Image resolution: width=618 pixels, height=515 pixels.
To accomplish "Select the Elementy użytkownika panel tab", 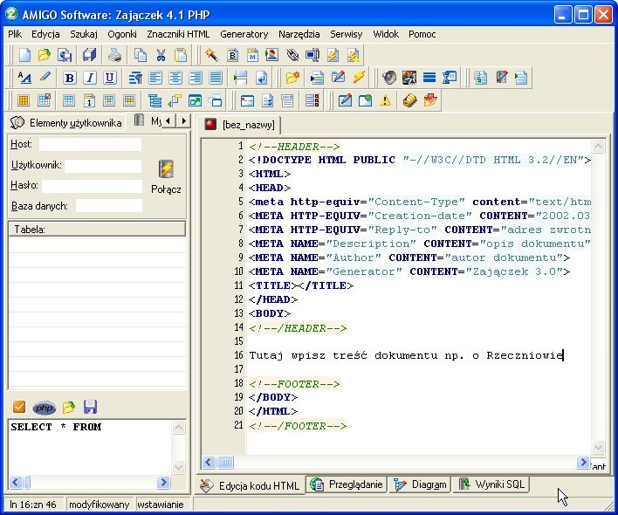I will 66,123.
